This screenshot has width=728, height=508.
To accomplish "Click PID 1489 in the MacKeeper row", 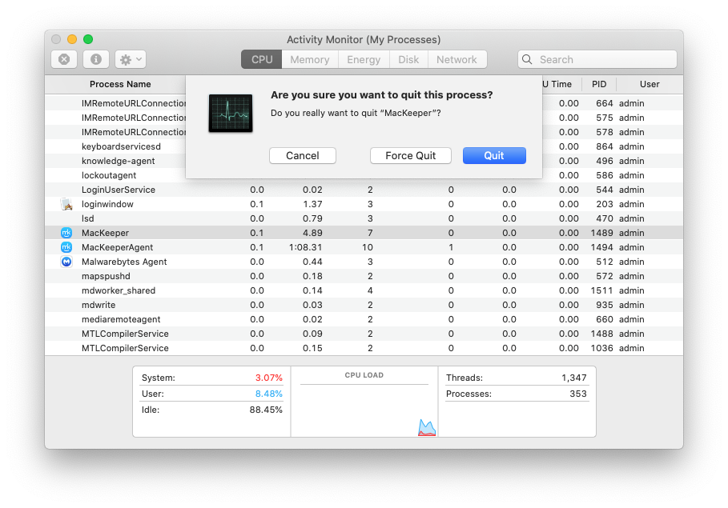I will tap(601, 233).
